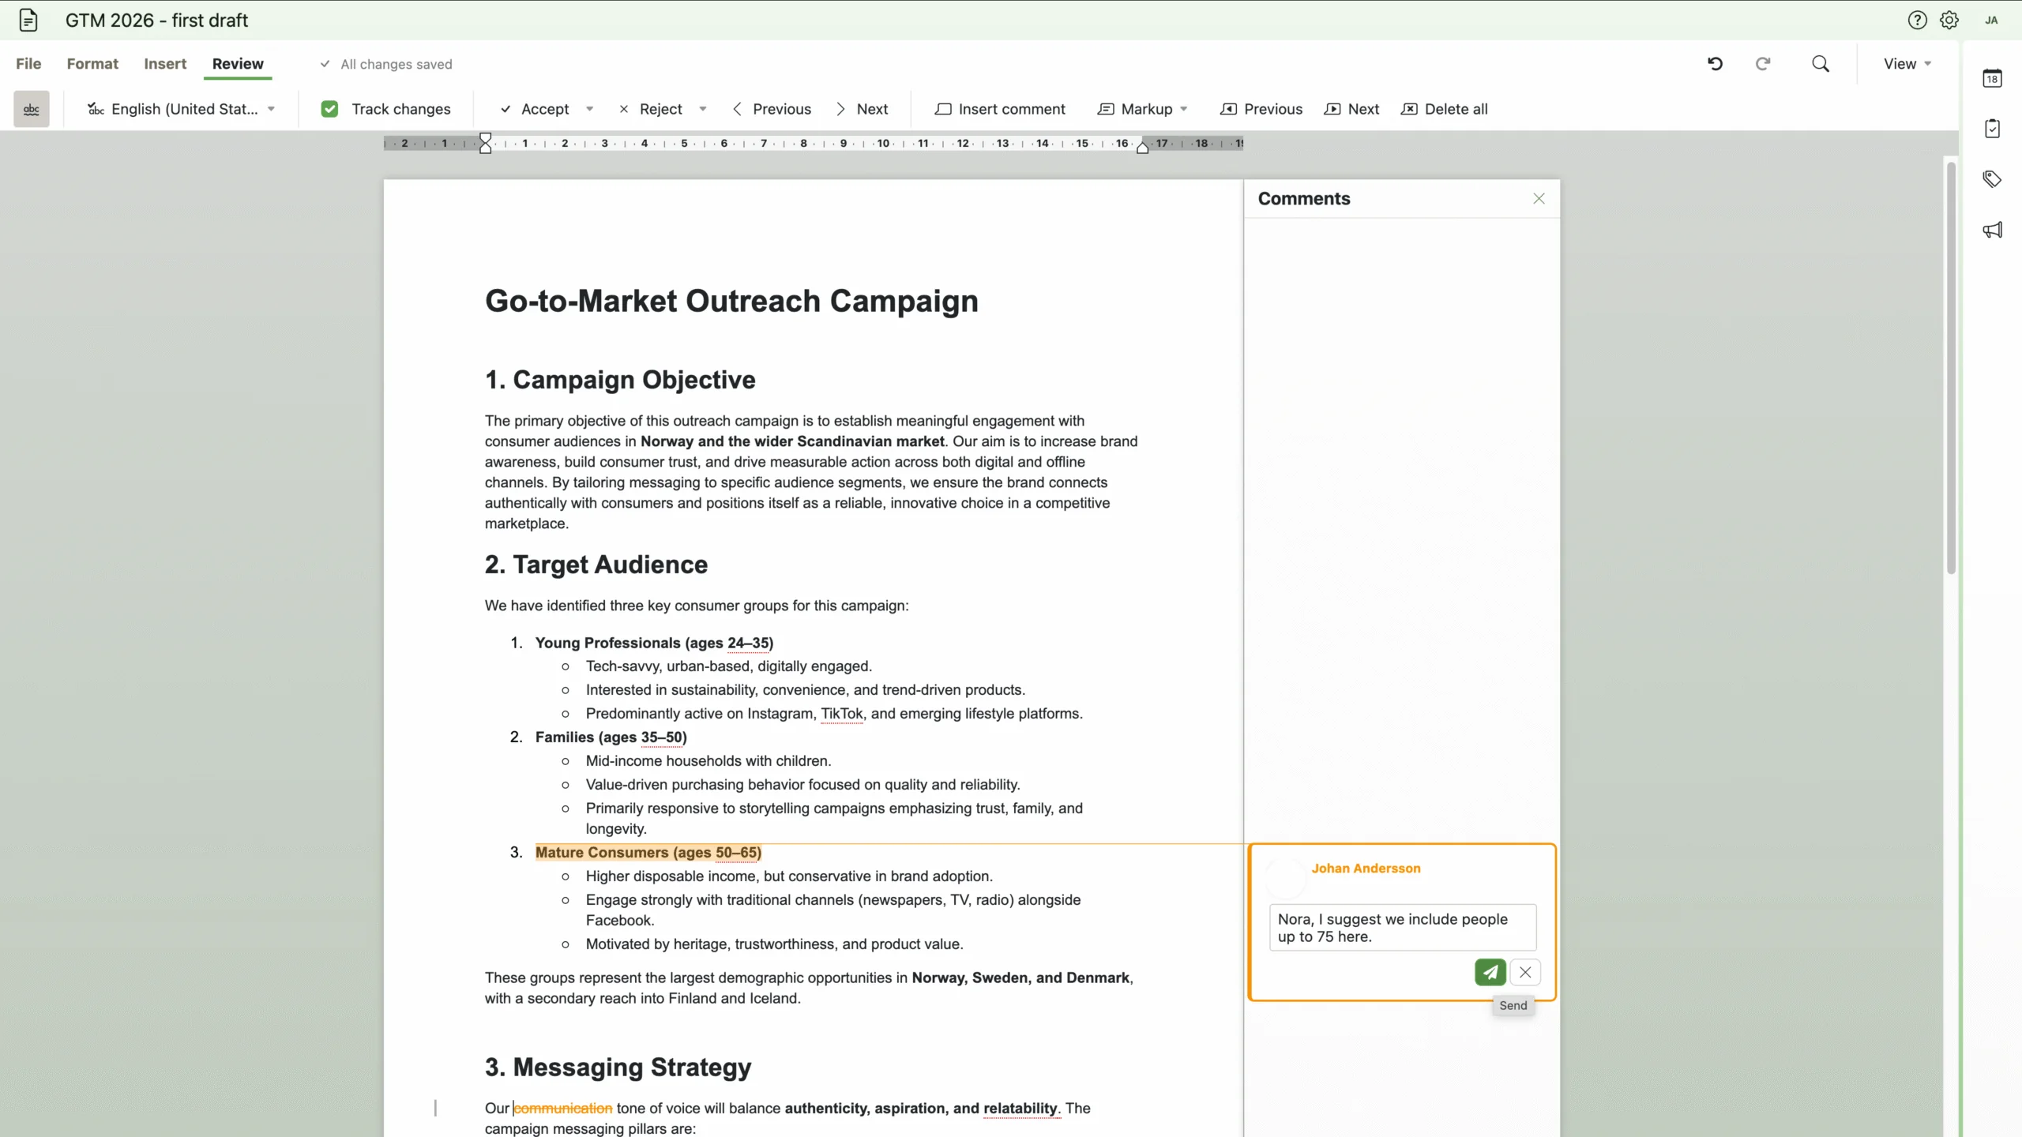The height and width of the screenshot is (1137, 2022).
Task: Cancel the comment draft with X button
Action: [1525, 972]
